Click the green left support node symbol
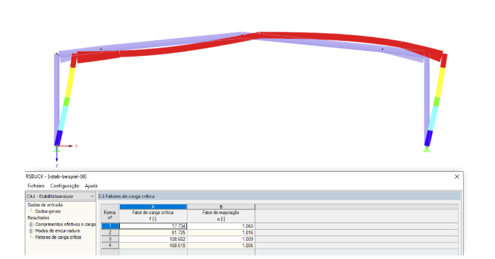The height and width of the screenshot is (259, 495). (x=57, y=149)
